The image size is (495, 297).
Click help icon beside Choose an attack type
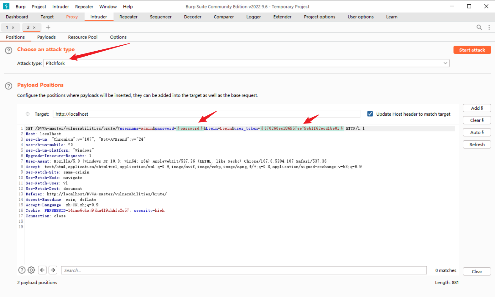tap(9, 50)
